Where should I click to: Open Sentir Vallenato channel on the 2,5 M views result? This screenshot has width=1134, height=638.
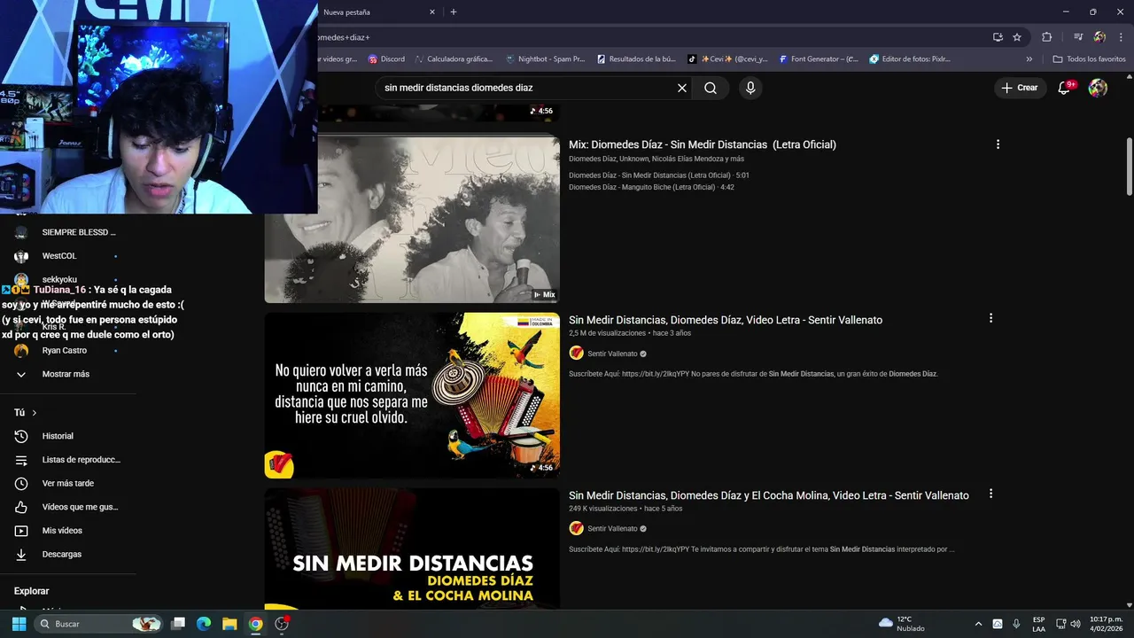point(613,354)
